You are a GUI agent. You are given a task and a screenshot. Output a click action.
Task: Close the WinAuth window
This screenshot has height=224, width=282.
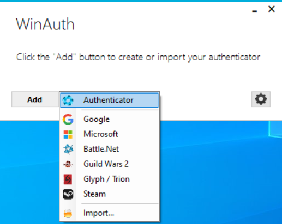click(x=272, y=9)
